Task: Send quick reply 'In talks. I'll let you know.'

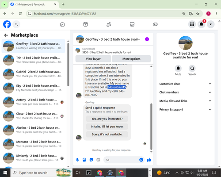Action: click(x=107, y=127)
